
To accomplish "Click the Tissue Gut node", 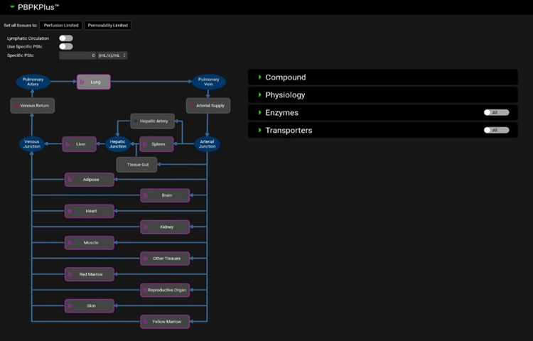I will pos(136,164).
